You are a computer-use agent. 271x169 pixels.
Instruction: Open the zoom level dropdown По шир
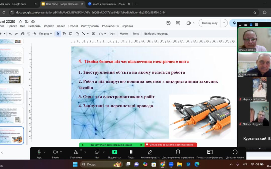tap(45, 34)
